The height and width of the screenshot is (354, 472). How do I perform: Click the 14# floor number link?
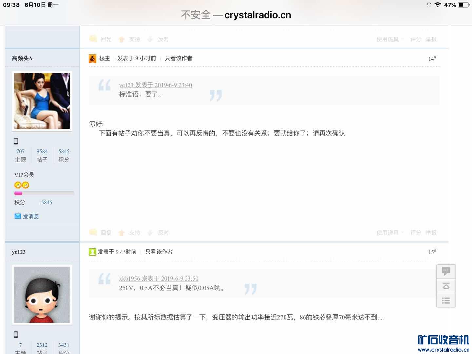click(432, 58)
